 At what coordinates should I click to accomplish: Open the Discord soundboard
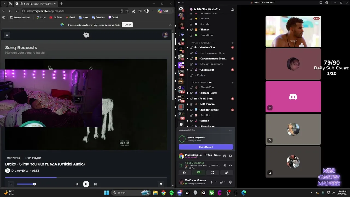pyautogui.click(x=227, y=173)
